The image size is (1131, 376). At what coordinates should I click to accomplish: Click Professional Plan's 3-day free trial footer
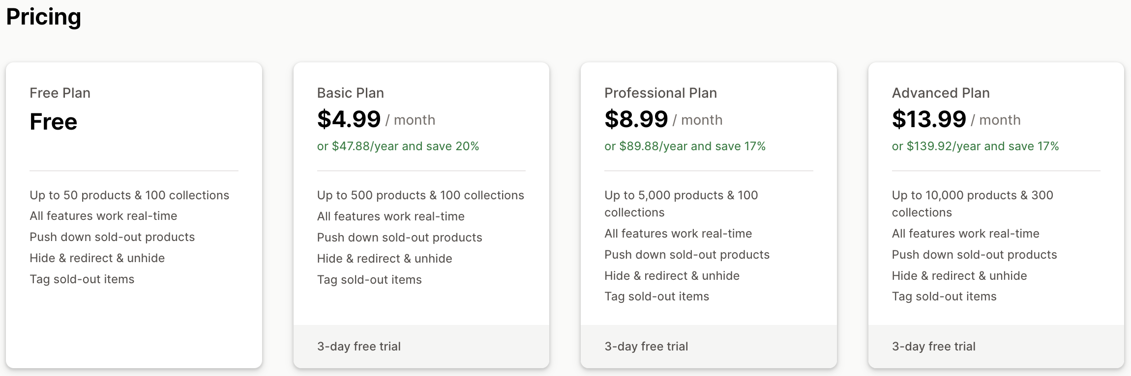pos(709,347)
